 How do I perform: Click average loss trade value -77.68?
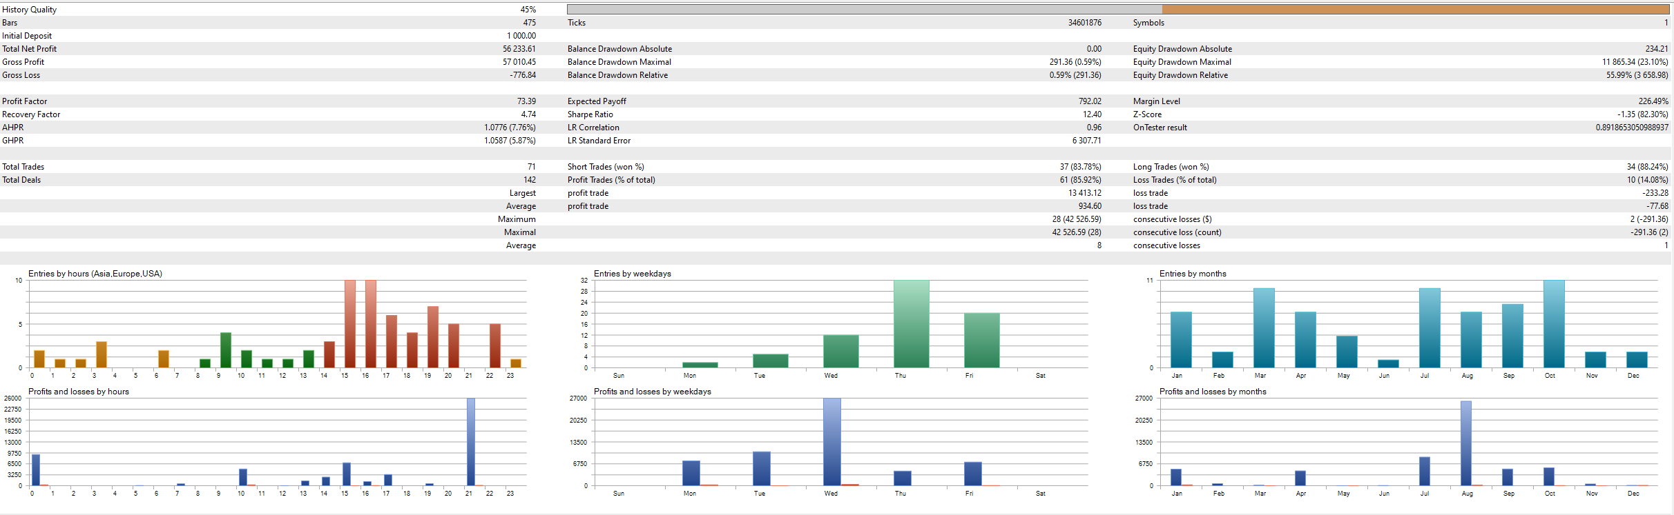[x=1657, y=206]
